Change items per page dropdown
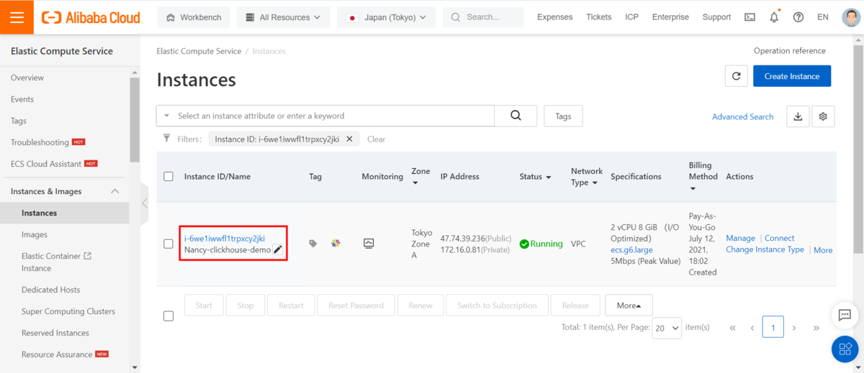Screen dimensions: 864x373 (667, 328)
